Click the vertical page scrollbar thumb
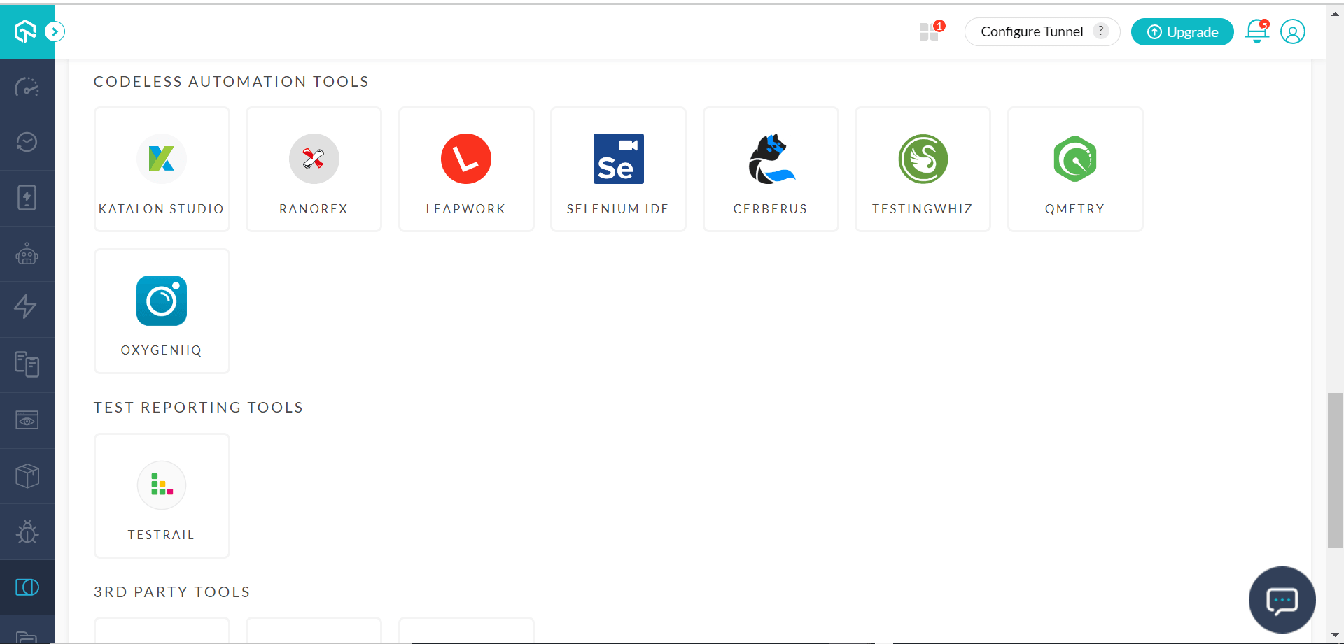The height and width of the screenshot is (644, 1344). (x=1335, y=470)
